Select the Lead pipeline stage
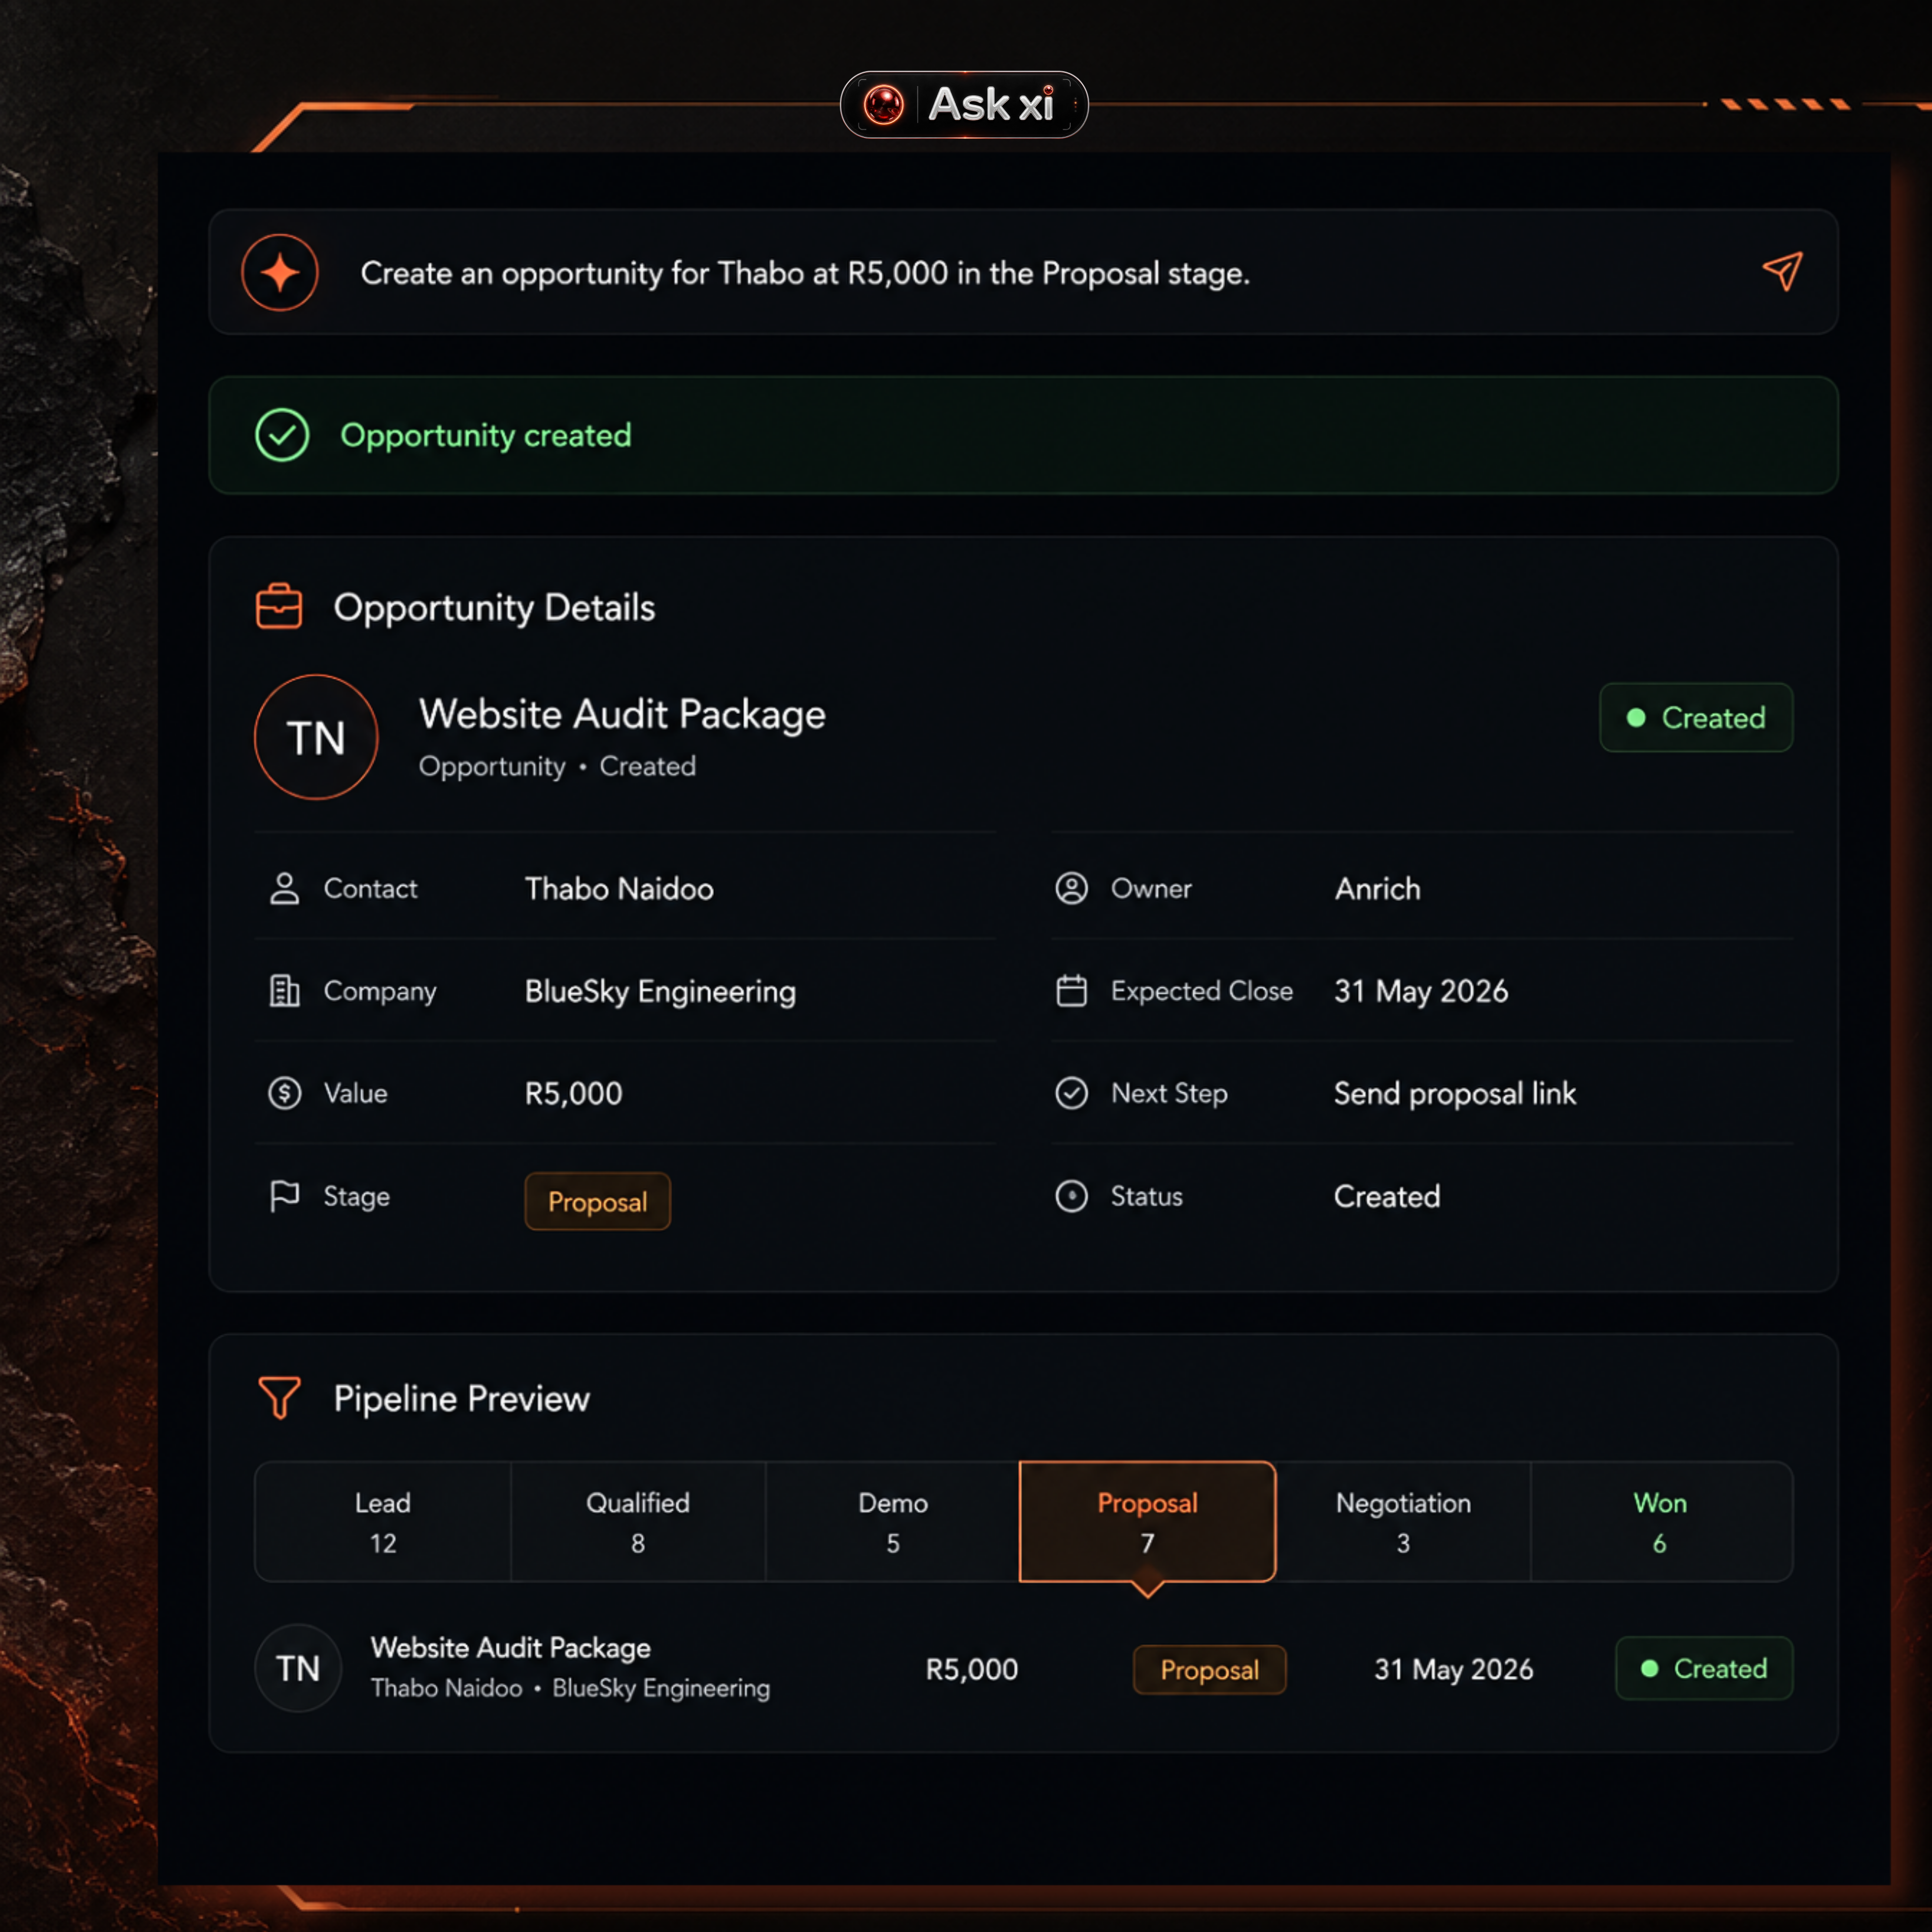The width and height of the screenshot is (1932, 1932). point(383,1521)
